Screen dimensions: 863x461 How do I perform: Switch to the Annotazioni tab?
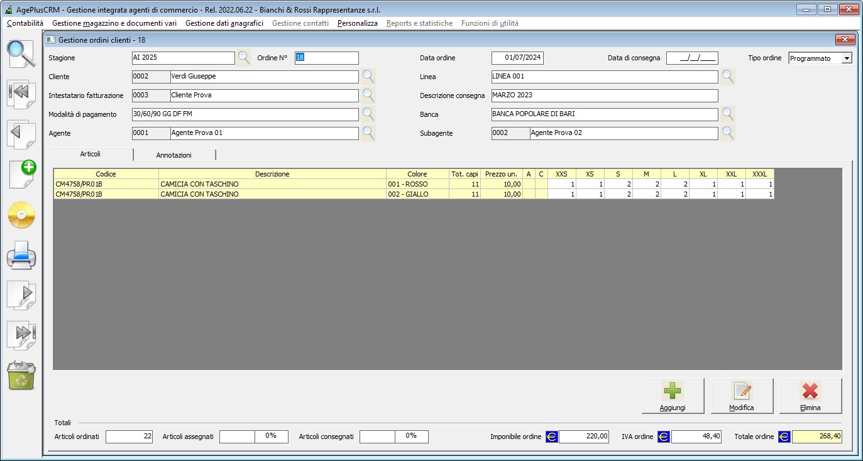[174, 155]
